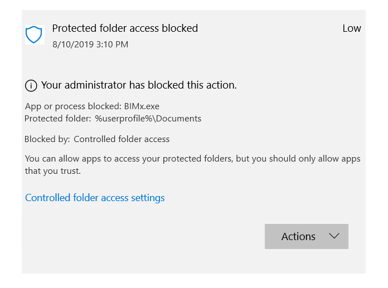This screenshot has width=388, height=288.
Task: Select 'Your administrator has blocked this action' text
Action: [139, 85]
